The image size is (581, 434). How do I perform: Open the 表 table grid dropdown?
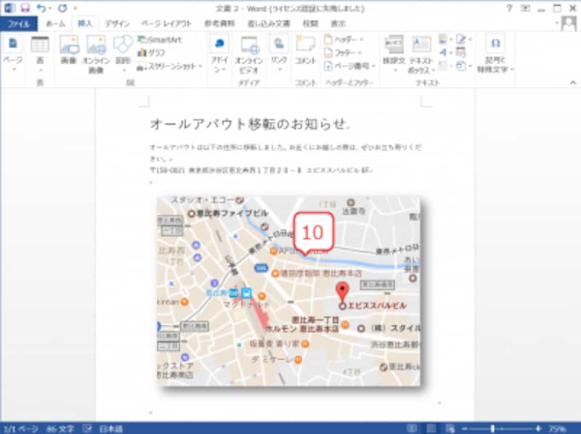40,54
